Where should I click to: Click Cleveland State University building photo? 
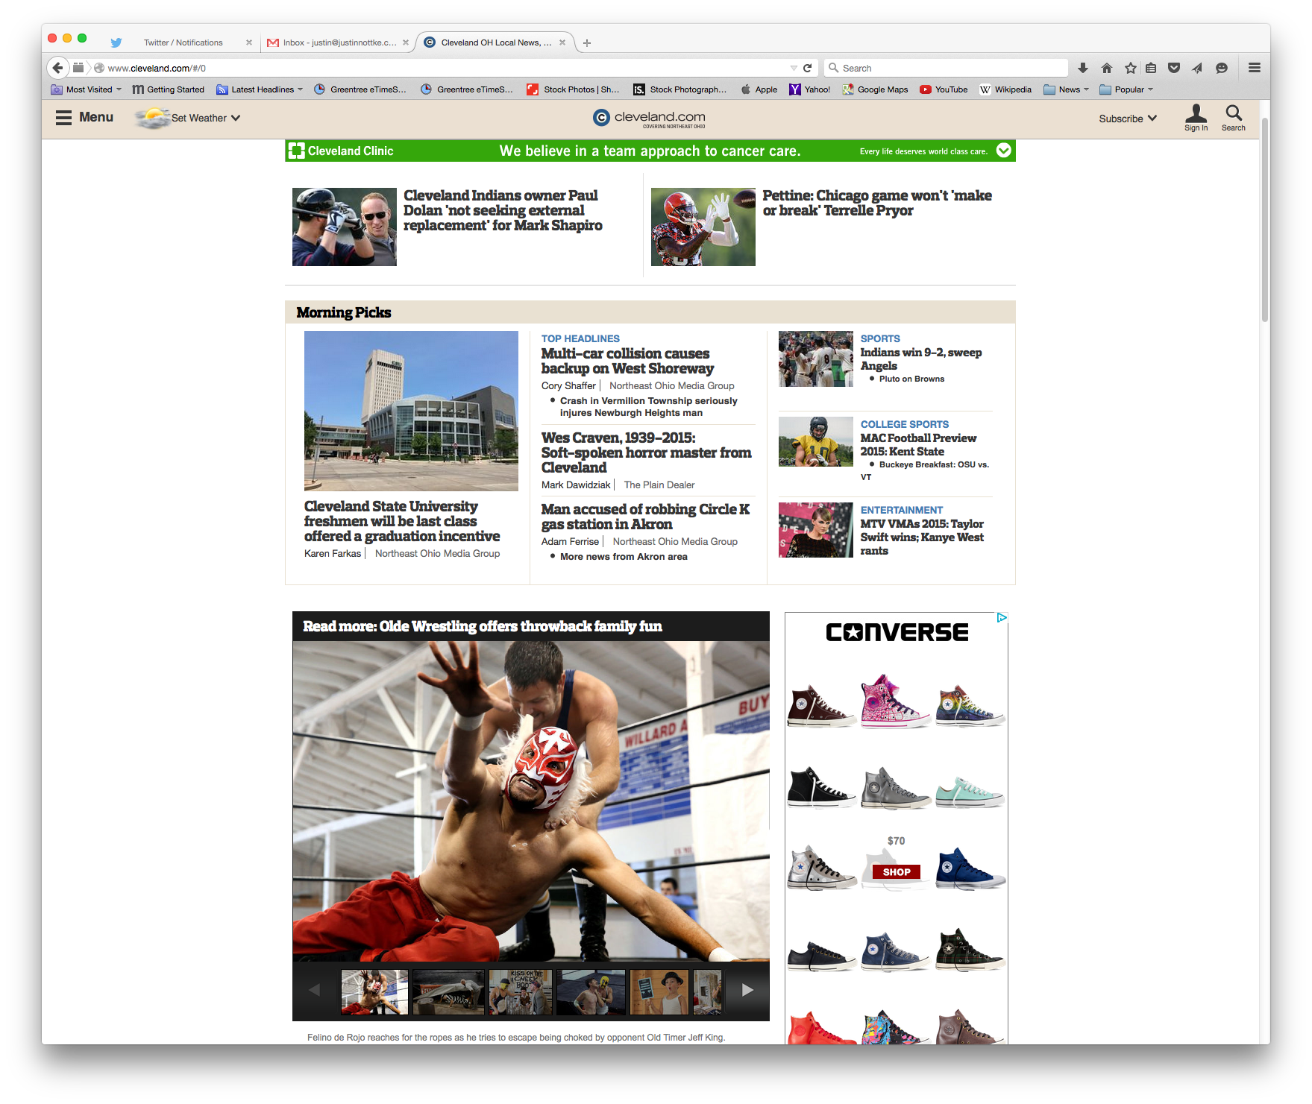411,411
